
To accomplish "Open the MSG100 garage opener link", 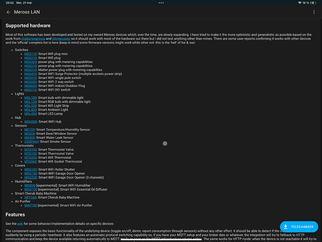I will [x=30, y=174].
